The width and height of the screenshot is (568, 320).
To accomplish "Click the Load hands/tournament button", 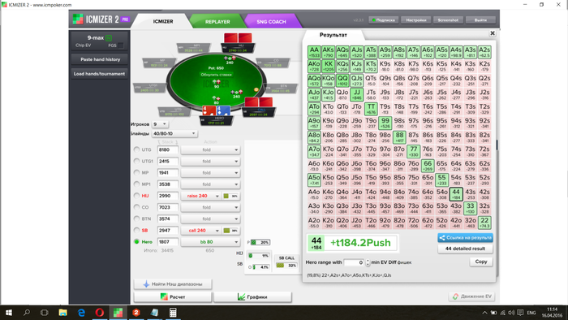I will point(99,74).
